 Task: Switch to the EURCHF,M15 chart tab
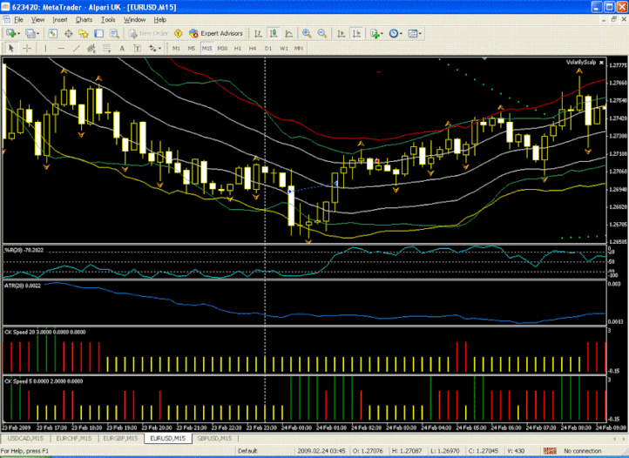pos(74,439)
